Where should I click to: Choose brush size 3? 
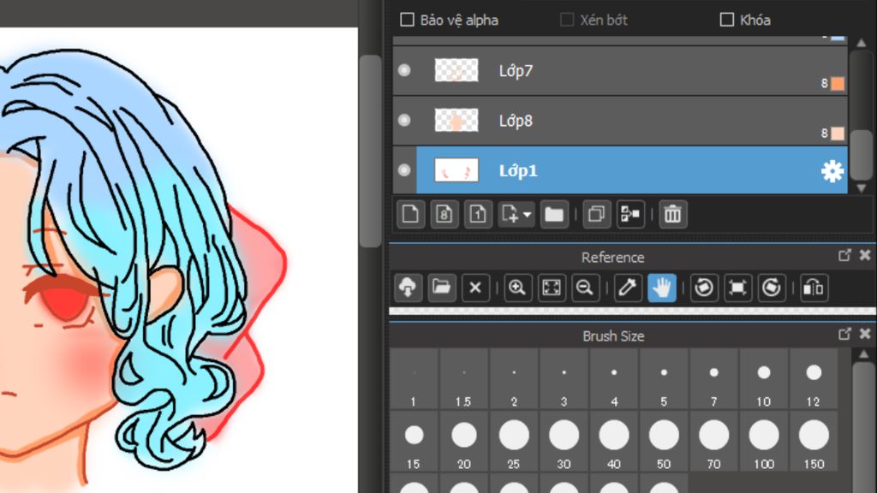click(x=564, y=379)
